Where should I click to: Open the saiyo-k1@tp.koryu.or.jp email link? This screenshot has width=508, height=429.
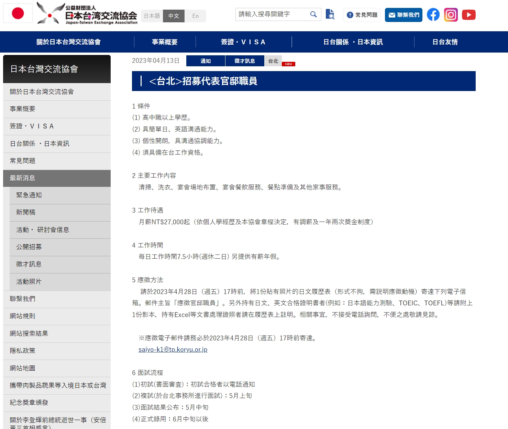[x=173, y=350]
